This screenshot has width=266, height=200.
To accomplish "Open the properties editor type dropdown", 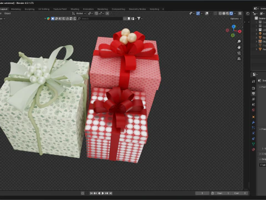I will pos(255,74).
